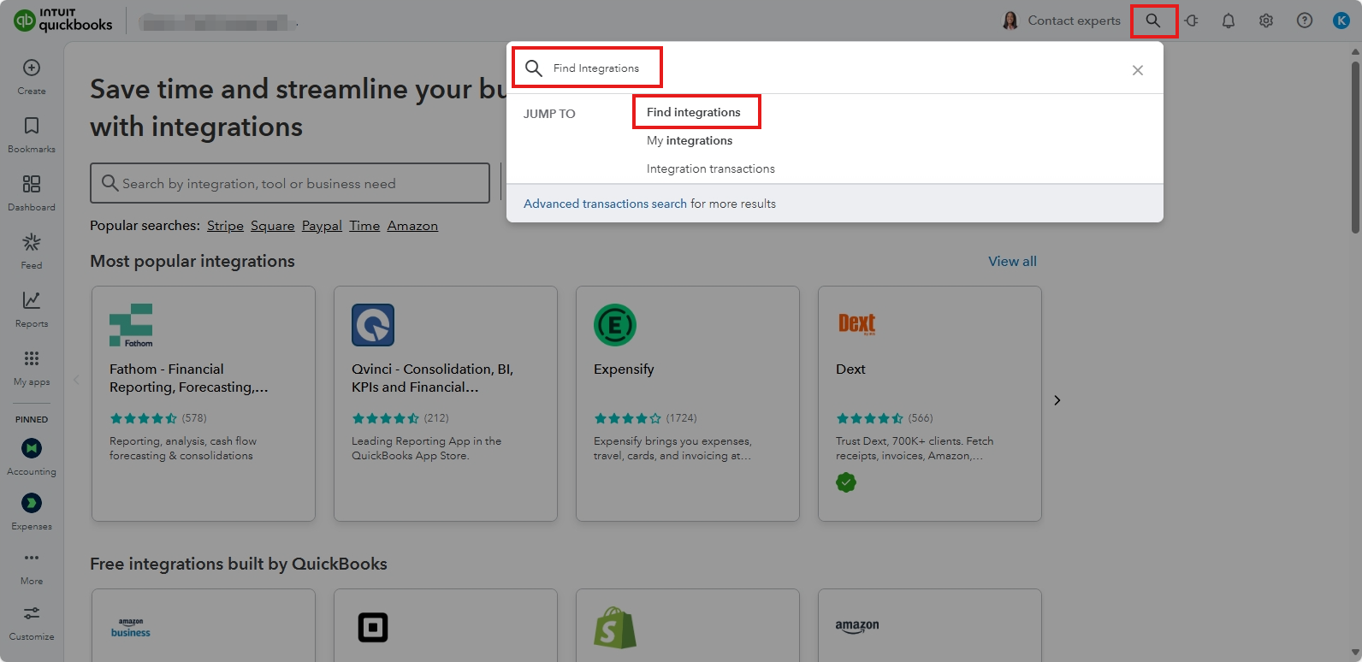
Task: Open notifications bell
Action: [x=1229, y=21]
